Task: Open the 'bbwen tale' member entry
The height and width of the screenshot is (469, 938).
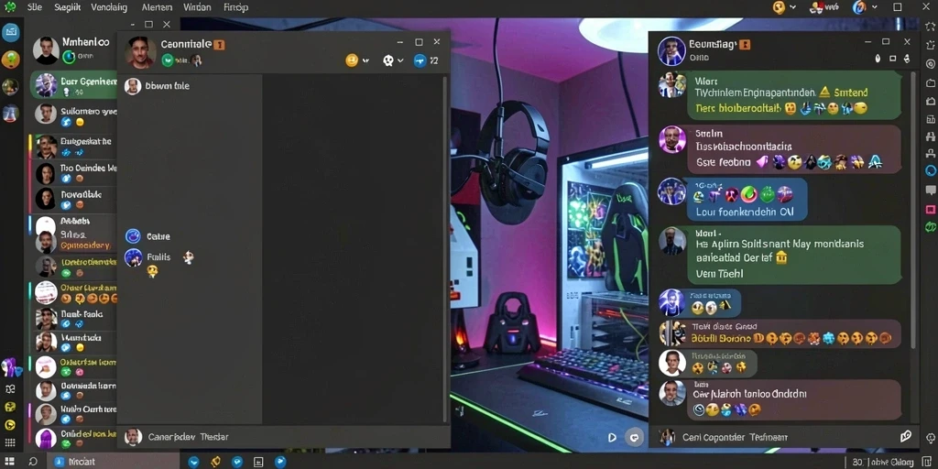Action: tap(158, 86)
